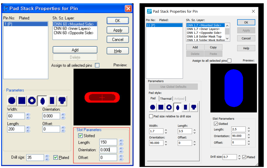This screenshot has width=267, height=168.
Task: Choose rectangular pad shape in Pin 11 dialog
Action: pyautogui.click(x=185, y=107)
